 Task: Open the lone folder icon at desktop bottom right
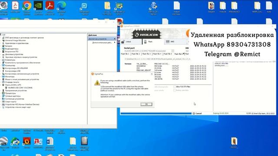234,142
